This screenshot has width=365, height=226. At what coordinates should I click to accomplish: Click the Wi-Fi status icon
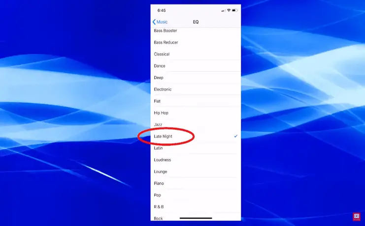pos(229,10)
